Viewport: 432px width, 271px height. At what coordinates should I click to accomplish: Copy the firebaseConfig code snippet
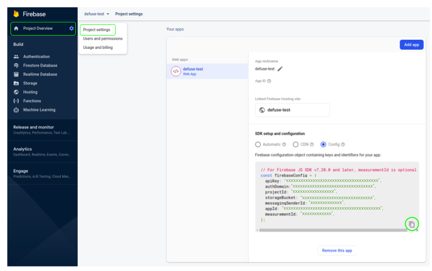click(411, 224)
